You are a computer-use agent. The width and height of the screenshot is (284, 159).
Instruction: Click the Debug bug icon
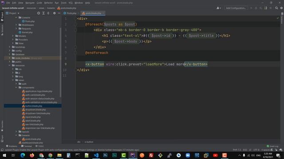pos(256,8)
